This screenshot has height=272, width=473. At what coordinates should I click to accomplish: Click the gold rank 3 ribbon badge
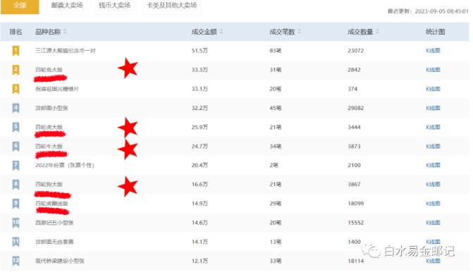click(x=16, y=89)
